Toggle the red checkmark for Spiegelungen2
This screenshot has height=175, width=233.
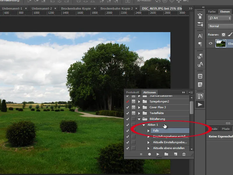coord(128,101)
